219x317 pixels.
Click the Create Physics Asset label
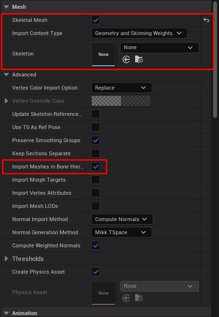pyautogui.click(x=39, y=272)
